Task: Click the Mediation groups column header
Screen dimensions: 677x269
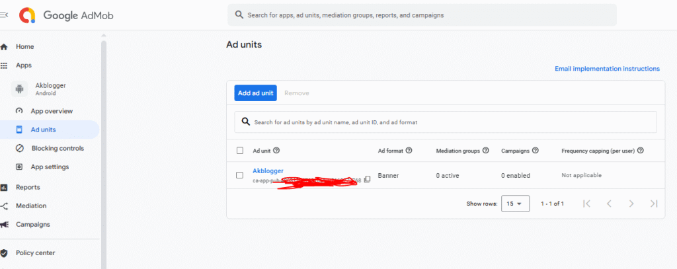Action: pos(458,151)
